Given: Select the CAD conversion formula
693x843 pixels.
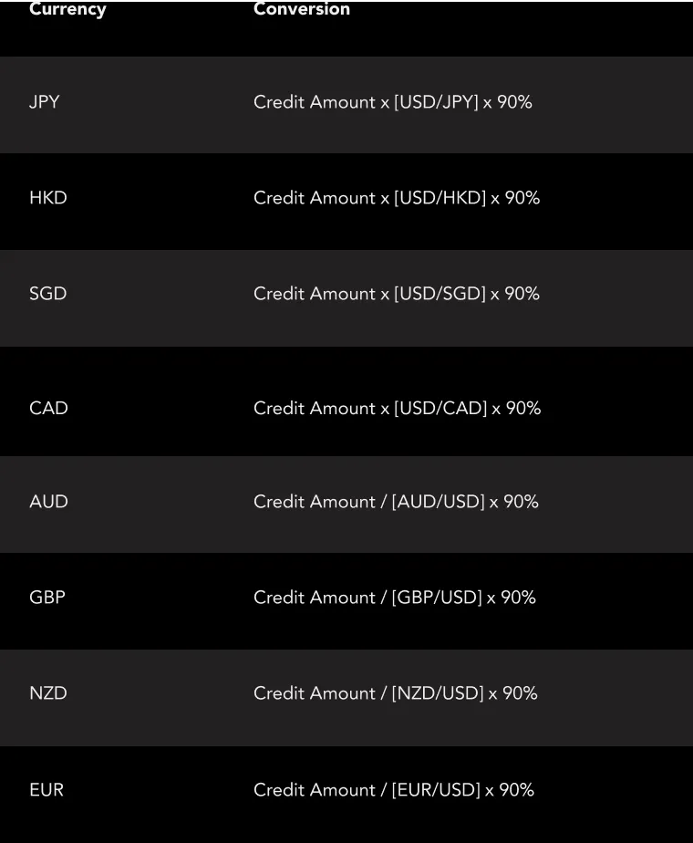Looking at the screenshot, I should [x=398, y=409].
